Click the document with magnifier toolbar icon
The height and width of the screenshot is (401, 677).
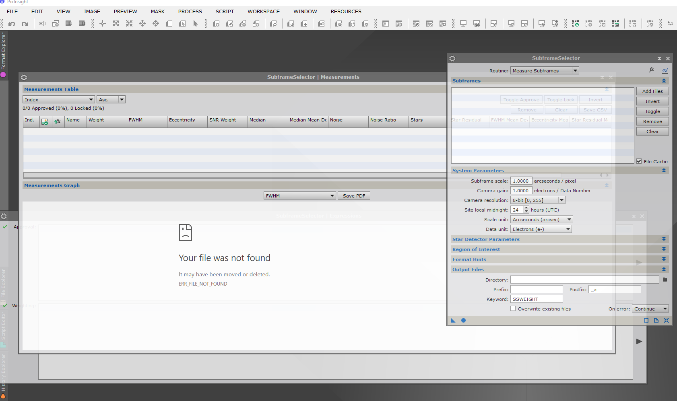273,24
